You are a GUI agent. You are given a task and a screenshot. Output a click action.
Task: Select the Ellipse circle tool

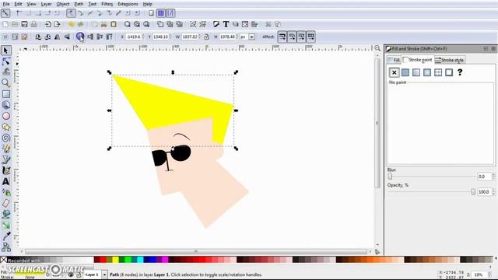tap(6, 116)
